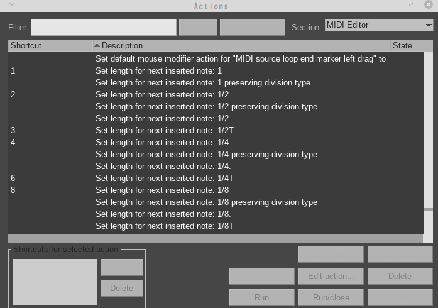Sort the list by Shortcut column

click(50, 46)
